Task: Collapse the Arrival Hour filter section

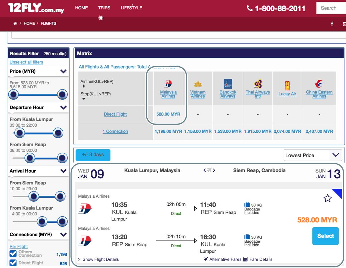Action: (63, 171)
